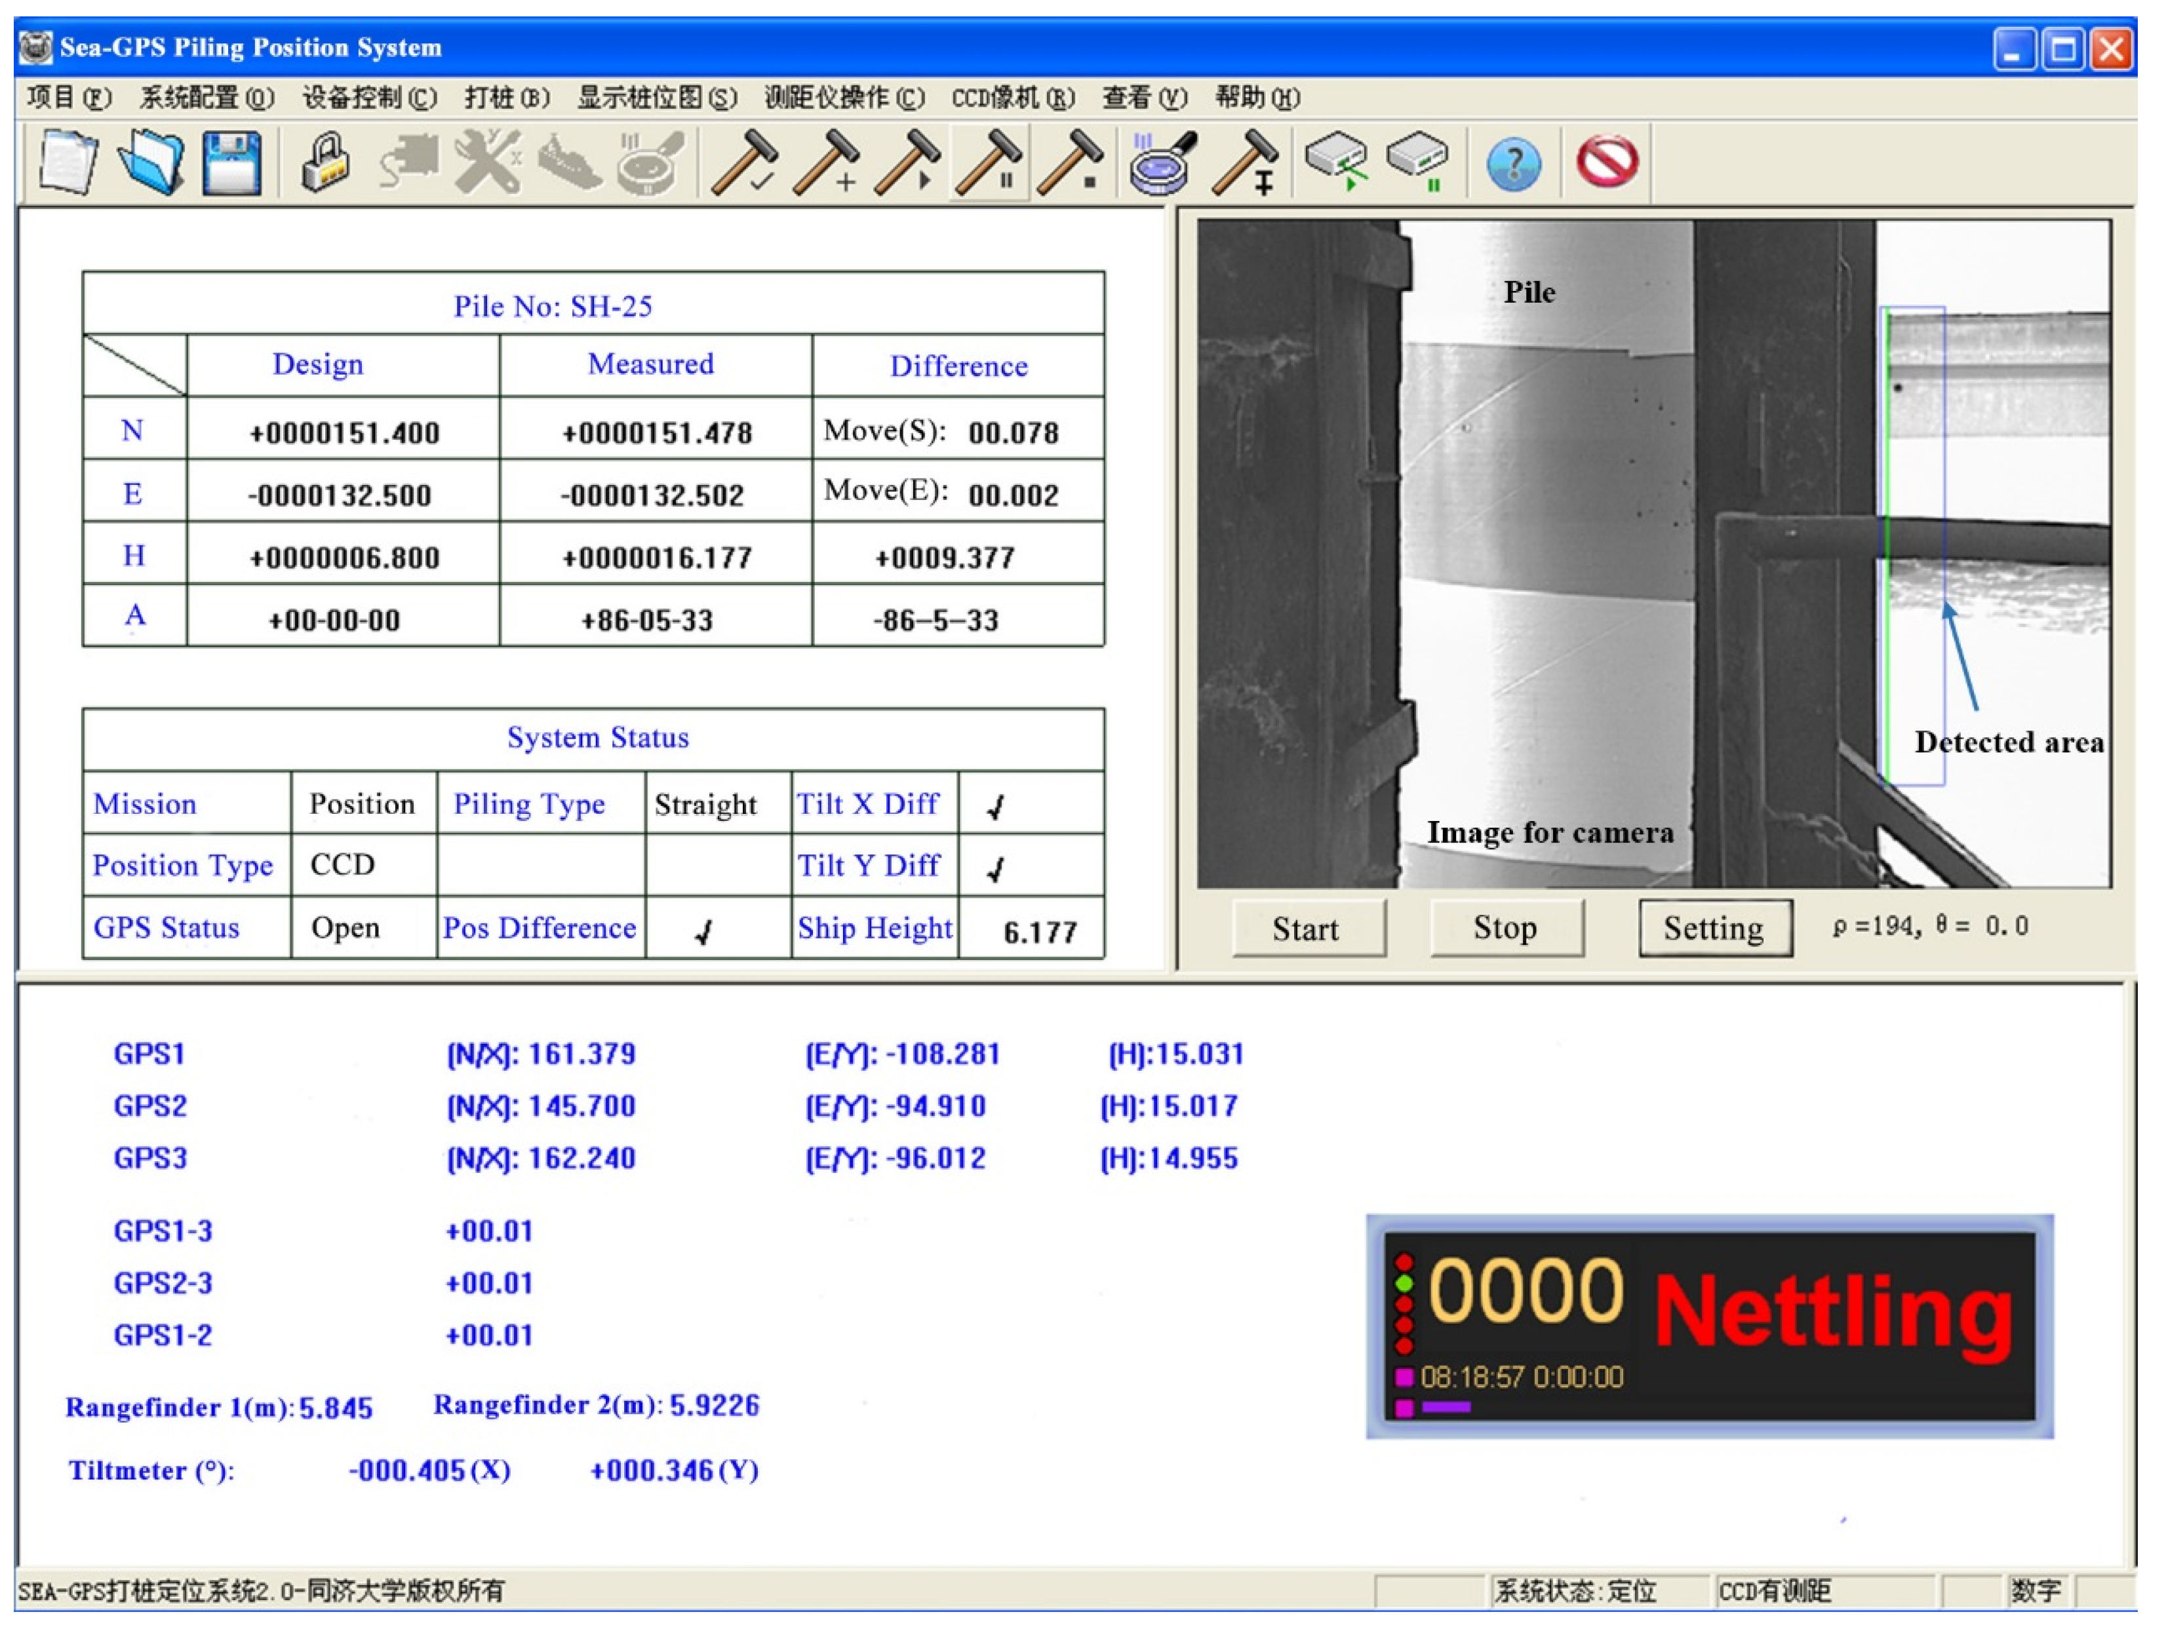This screenshot has height=1631, width=2166.
Task: Click the Rangefinder 2(m) value 5.9226
Action: click(715, 1406)
